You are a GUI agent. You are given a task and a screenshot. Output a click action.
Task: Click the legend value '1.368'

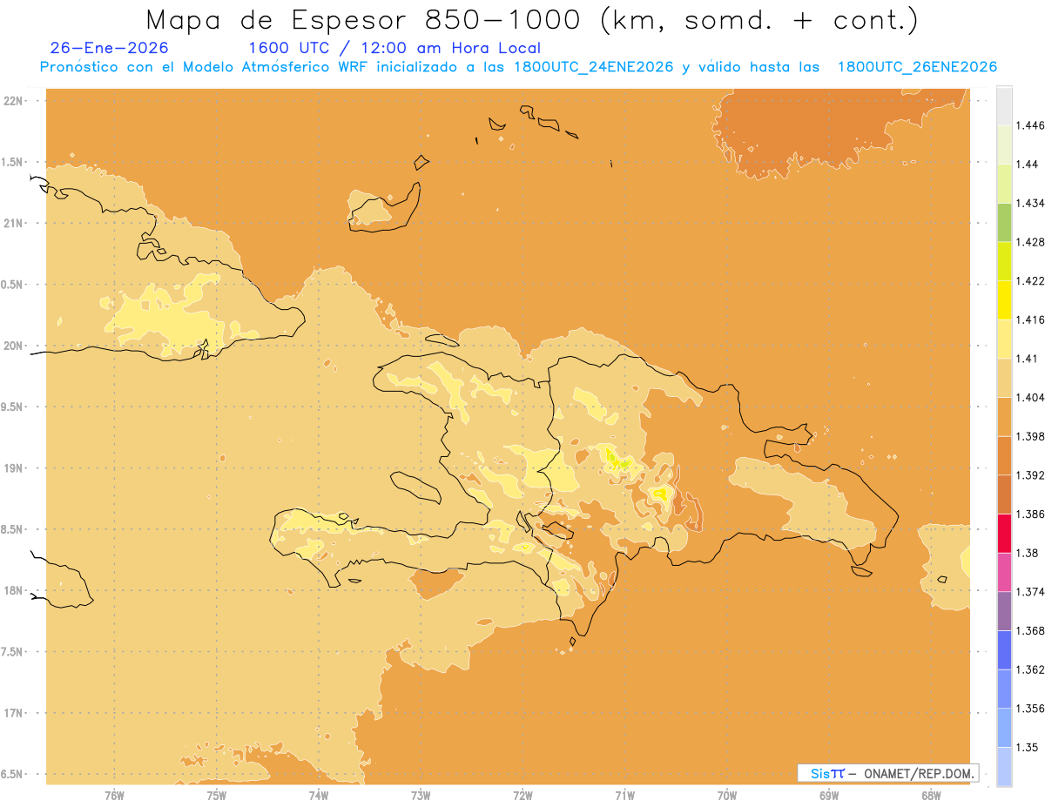click(1029, 630)
